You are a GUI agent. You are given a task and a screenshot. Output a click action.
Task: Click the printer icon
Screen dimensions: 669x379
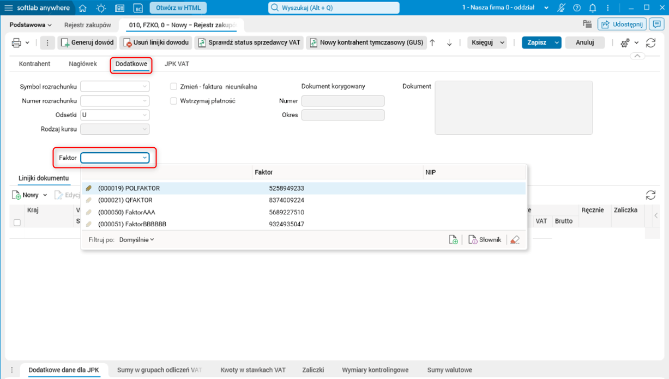click(x=16, y=43)
